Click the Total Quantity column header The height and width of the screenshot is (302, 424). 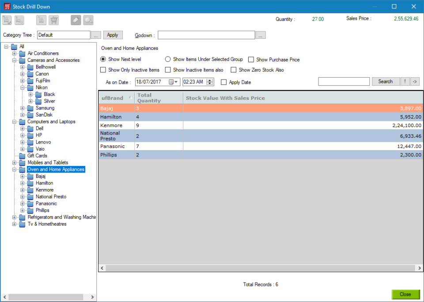click(x=159, y=98)
